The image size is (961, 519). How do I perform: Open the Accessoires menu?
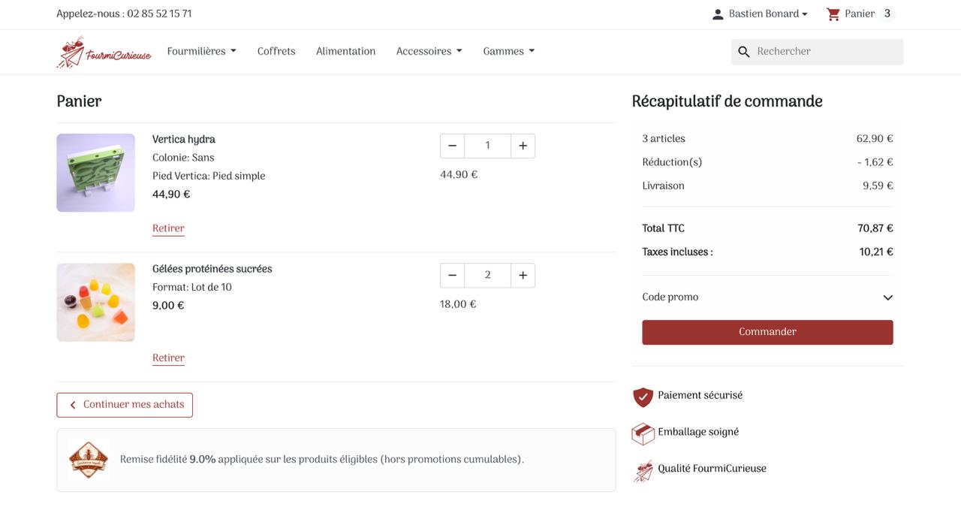point(429,51)
